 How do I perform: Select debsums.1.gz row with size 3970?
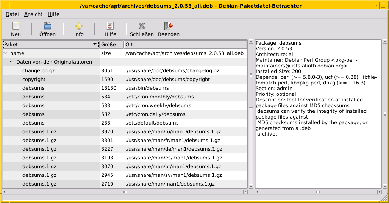pos(125,131)
